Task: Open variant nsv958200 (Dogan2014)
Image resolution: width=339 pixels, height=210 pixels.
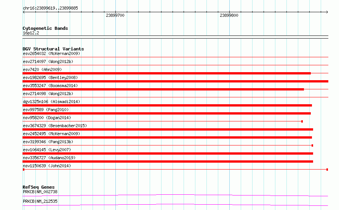Action: click(47, 118)
